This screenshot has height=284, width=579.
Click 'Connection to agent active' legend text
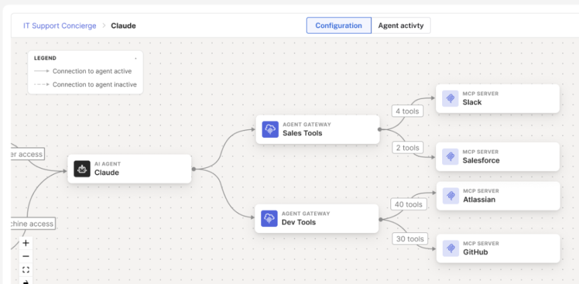tap(92, 71)
